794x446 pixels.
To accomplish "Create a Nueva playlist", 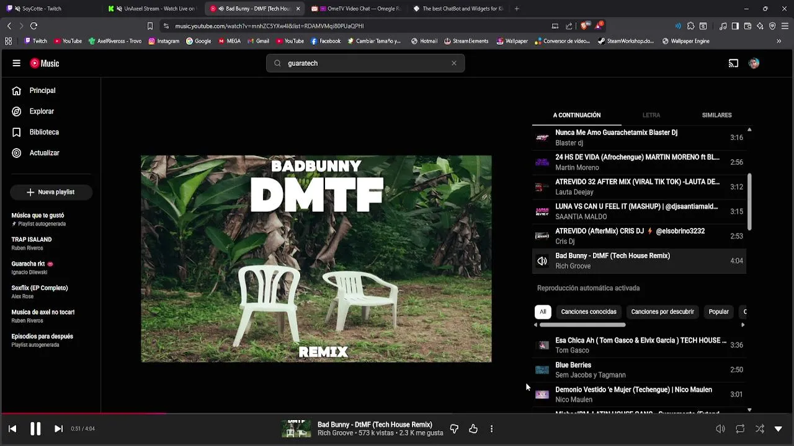I will tap(51, 192).
